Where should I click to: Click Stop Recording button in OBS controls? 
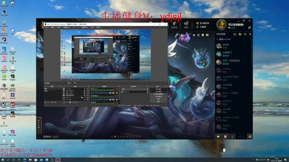click(158, 92)
